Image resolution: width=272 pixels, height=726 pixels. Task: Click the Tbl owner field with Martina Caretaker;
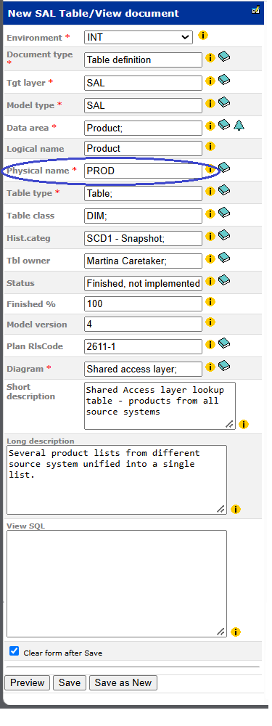[143, 261]
